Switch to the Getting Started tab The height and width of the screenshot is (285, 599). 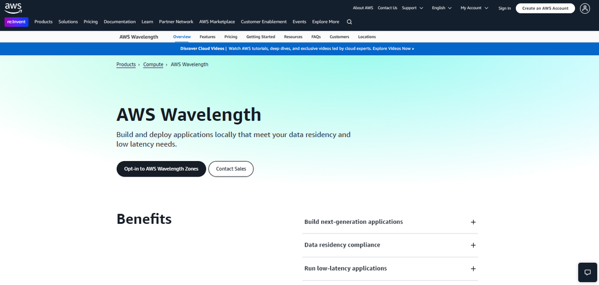point(261,37)
